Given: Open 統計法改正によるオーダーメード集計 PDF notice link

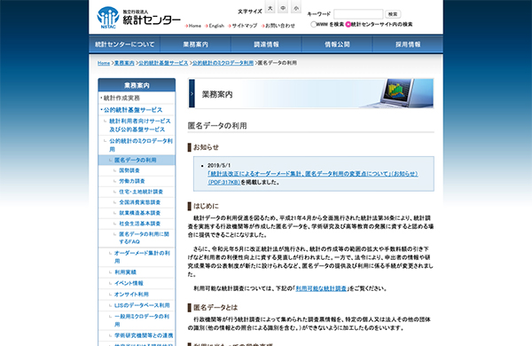Looking at the screenshot, I should pyautogui.click(x=312, y=178).
